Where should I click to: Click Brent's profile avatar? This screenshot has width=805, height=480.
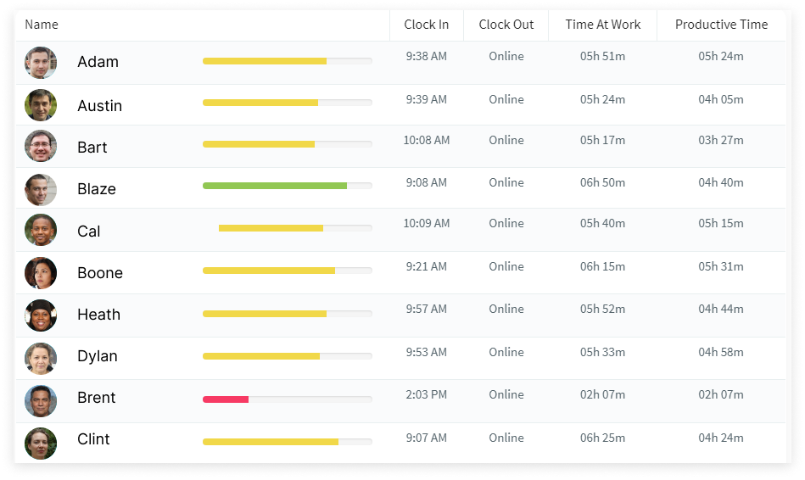click(x=41, y=398)
